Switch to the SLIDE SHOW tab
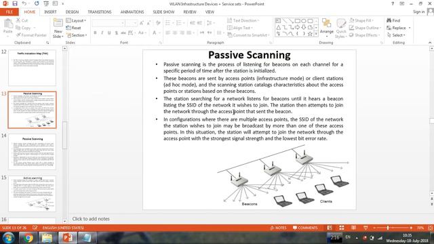 (x=163, y=12)
